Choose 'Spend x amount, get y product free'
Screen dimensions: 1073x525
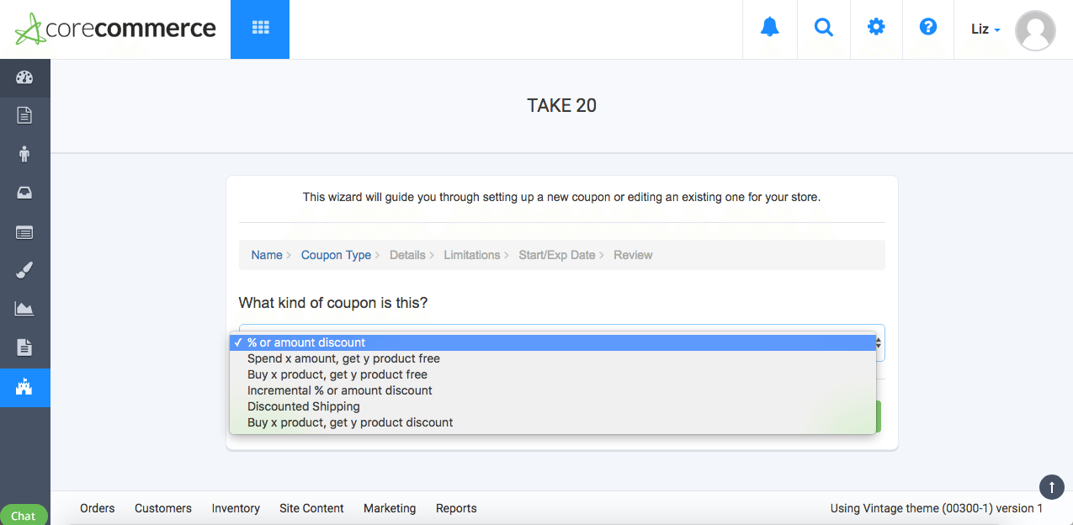point(553,358)
